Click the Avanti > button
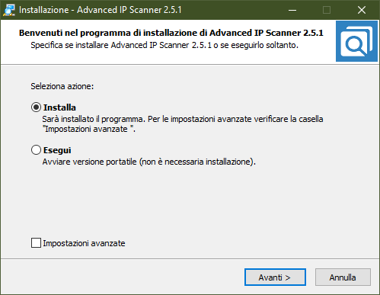 [275, 277]
